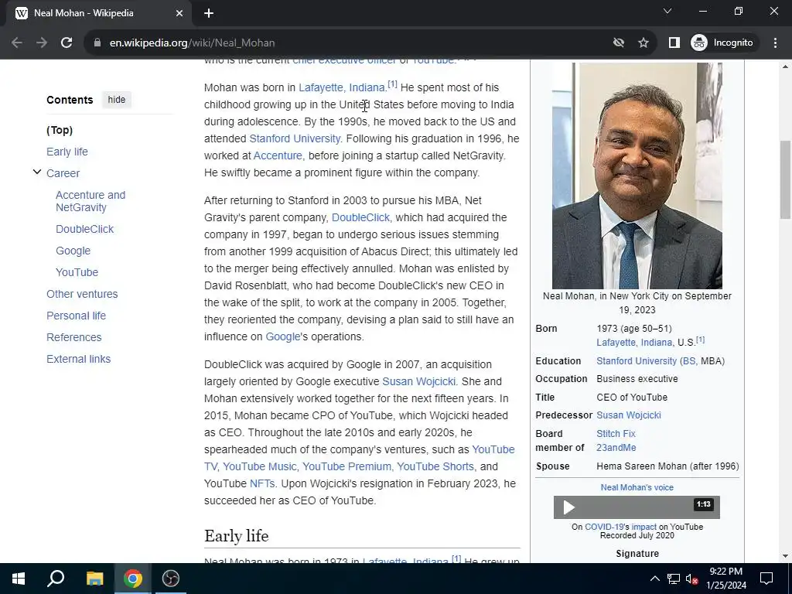Reload the Wikipedia page

click(67, 43)
